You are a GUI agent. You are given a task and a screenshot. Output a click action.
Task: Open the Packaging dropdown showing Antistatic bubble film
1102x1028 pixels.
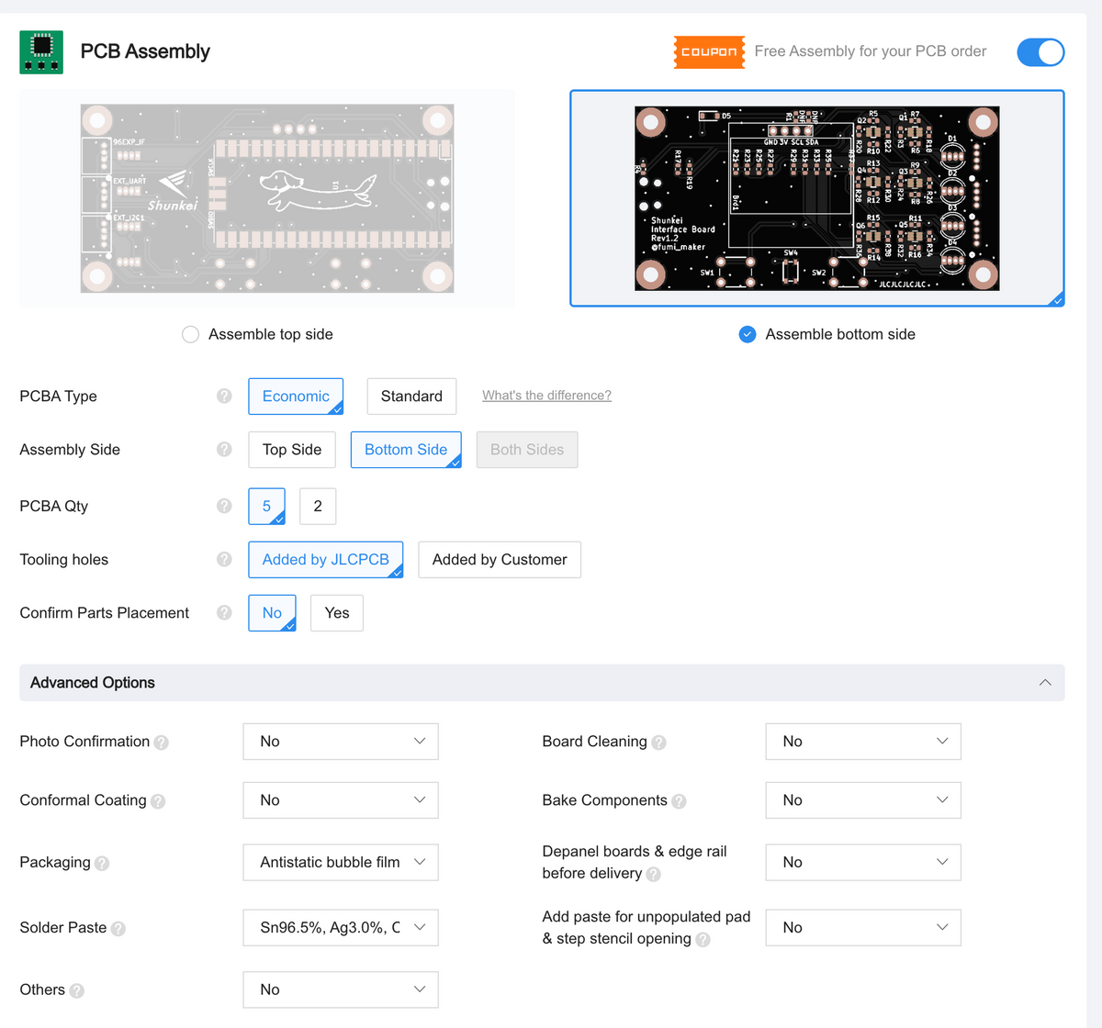[x=340, y=862]
